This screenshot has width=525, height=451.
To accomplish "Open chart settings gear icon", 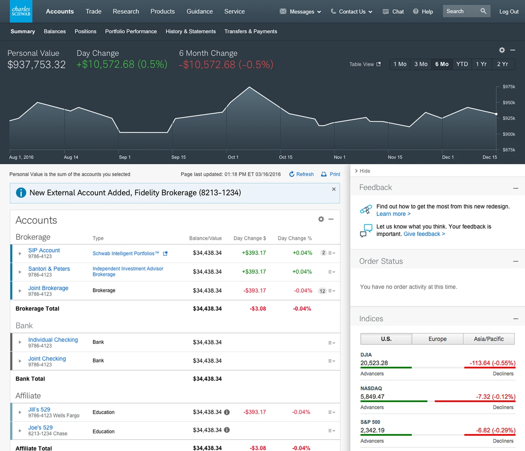I will (x=502, y=50).
